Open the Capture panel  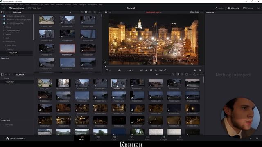[x=248, y=8]
